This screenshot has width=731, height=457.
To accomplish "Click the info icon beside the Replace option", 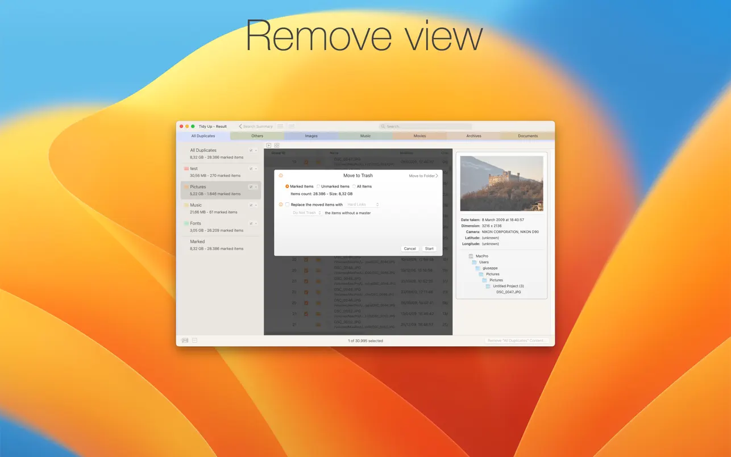I will 281,205.
